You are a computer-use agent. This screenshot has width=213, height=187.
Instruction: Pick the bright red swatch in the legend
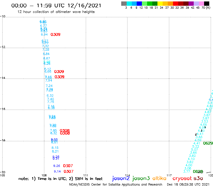175,3
